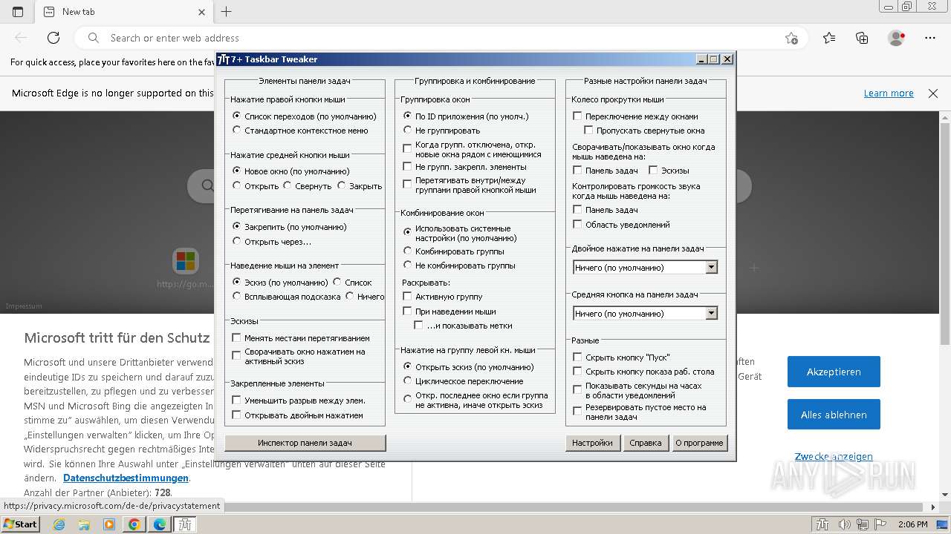The width and height of the screenshot is (951, 534).
Task: Open the Windows Start menu
Action: coord(20,524)
